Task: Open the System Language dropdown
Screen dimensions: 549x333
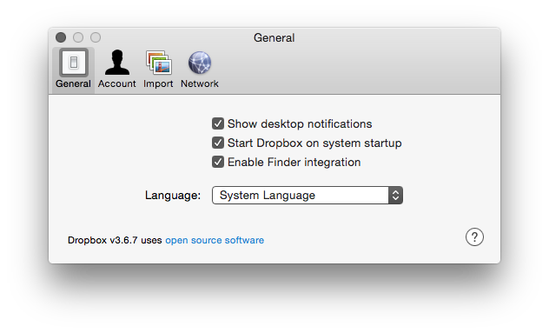Action: pos(308,196)
